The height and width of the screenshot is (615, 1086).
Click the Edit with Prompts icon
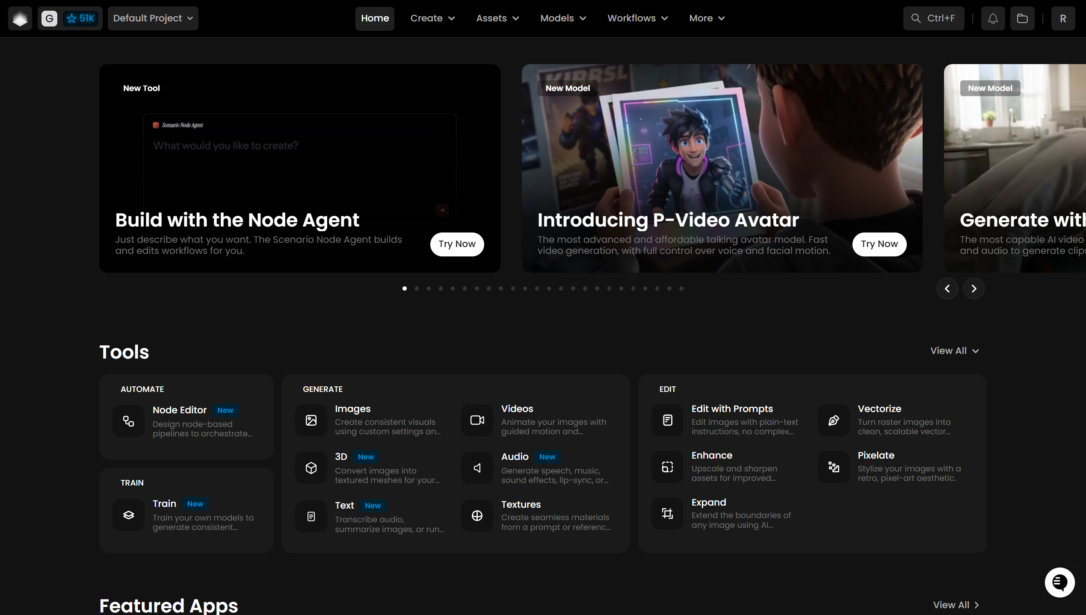click(667, 420)
